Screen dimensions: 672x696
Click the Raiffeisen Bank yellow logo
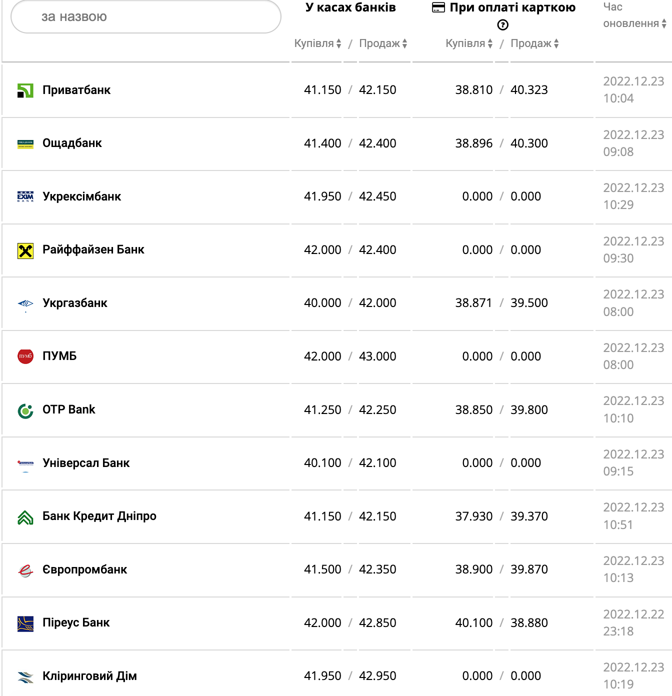point(25,250)
